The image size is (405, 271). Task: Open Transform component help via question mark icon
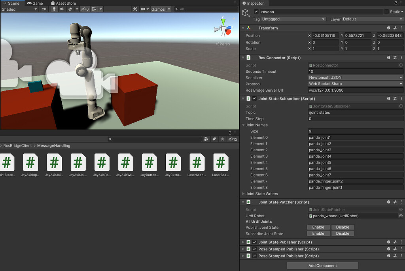click(x=388, y=28)
